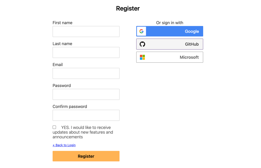
Task: Select the Microsoft sign-in text label
Action: click(189, 57)
